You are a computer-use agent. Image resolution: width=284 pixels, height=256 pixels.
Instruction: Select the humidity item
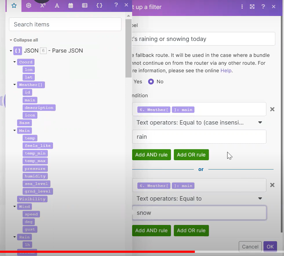(x=35, y=176)
